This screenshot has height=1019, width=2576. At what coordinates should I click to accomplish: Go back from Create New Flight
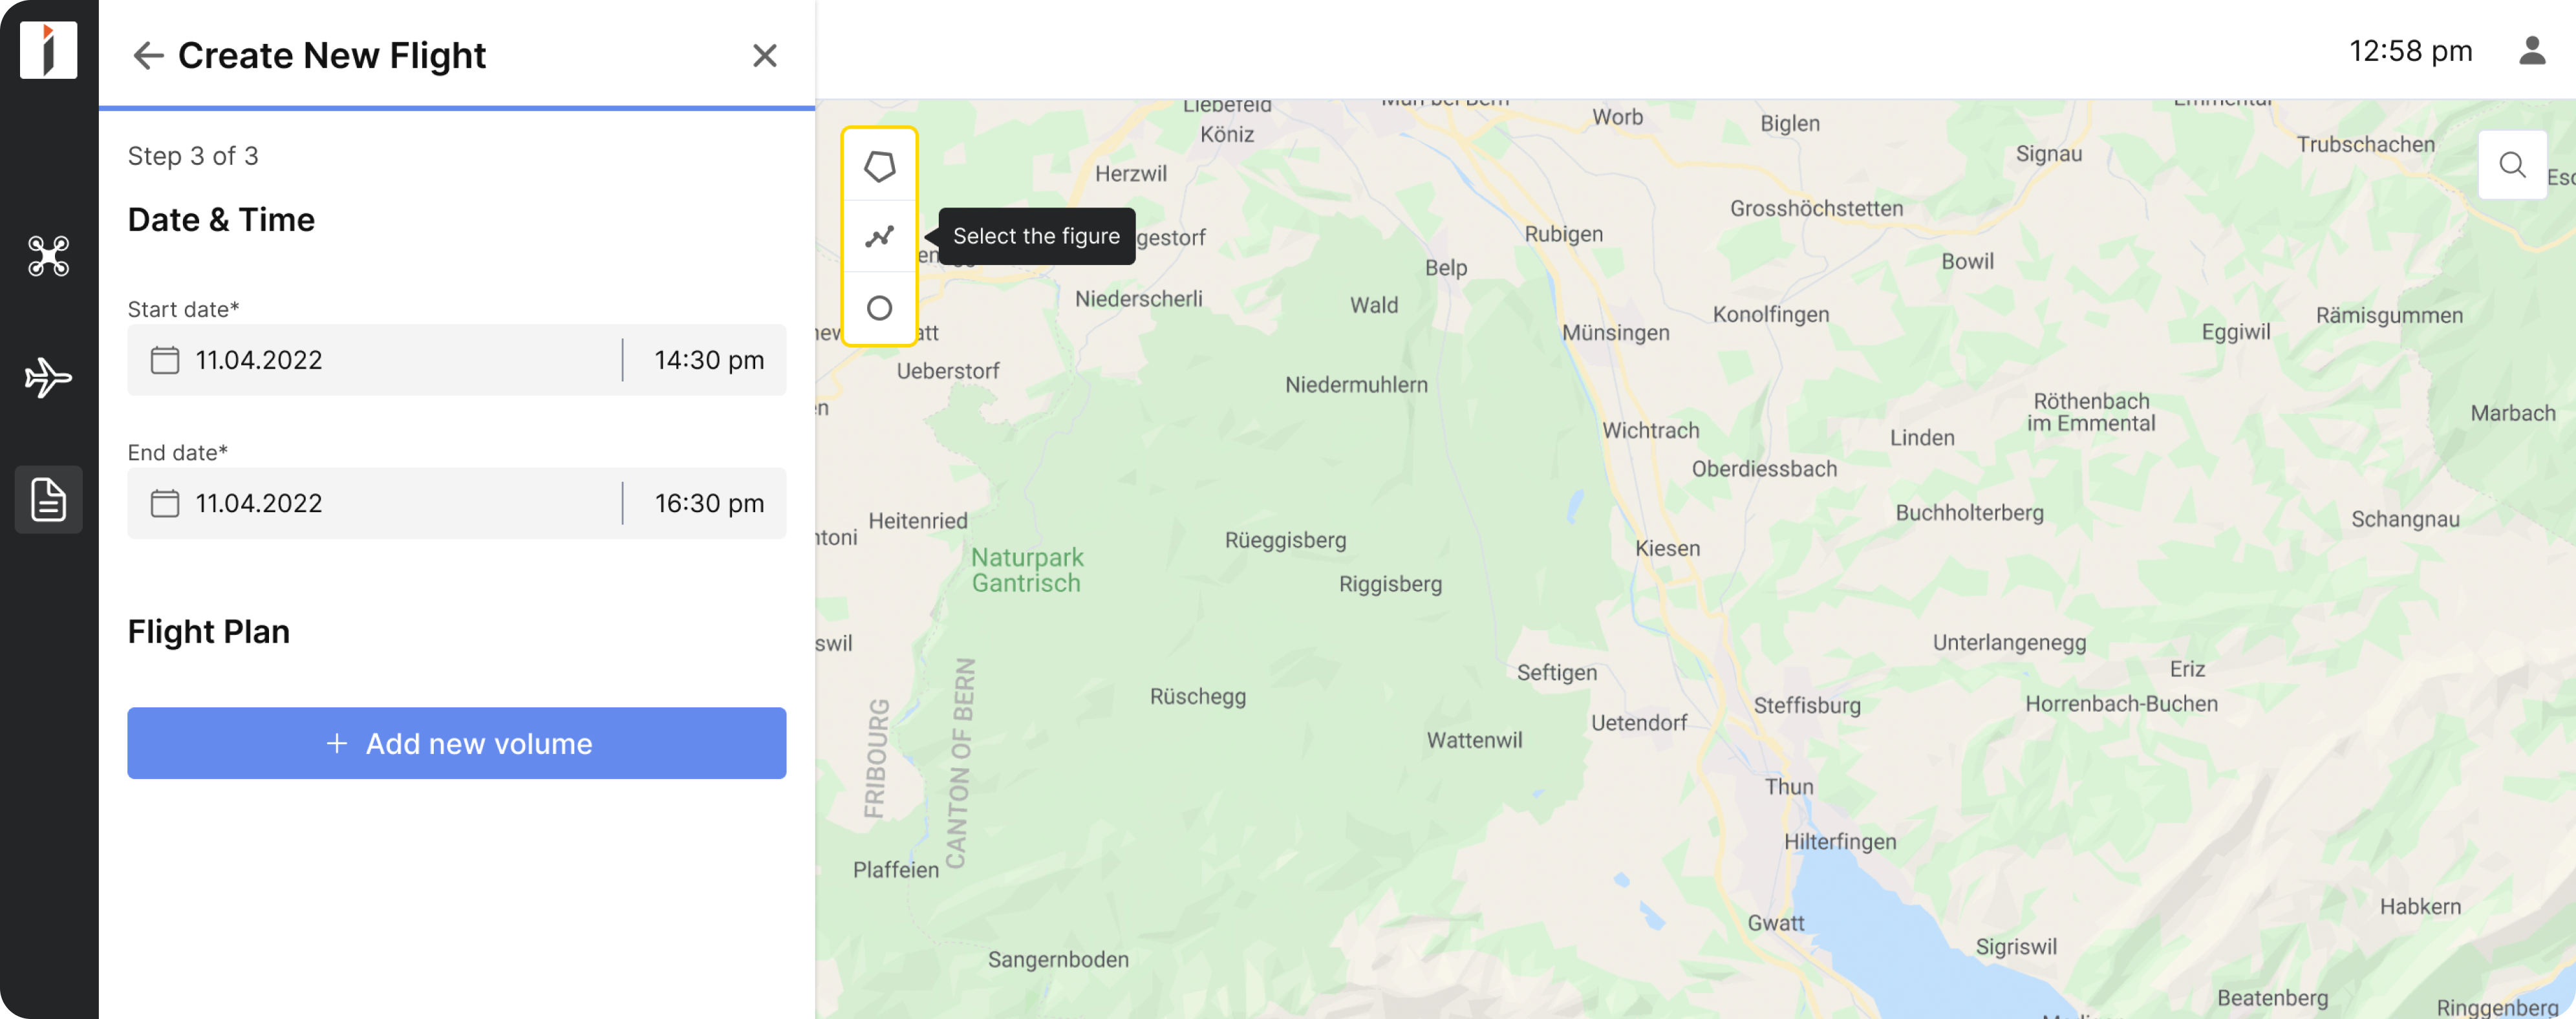147,55
